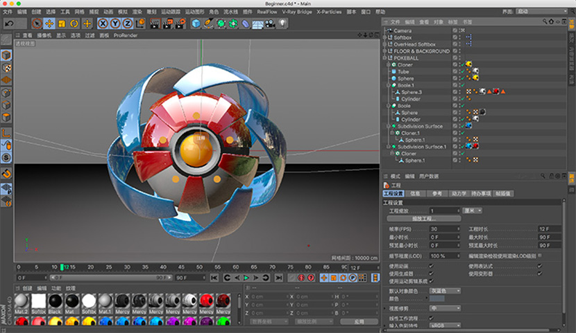Open the 启动 layout dropdown
Image resolution: width=576 pixels, height=333 pixels.
pos(541,11)
